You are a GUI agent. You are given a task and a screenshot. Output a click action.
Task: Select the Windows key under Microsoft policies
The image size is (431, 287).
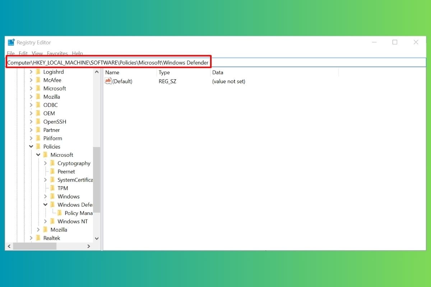69,196
